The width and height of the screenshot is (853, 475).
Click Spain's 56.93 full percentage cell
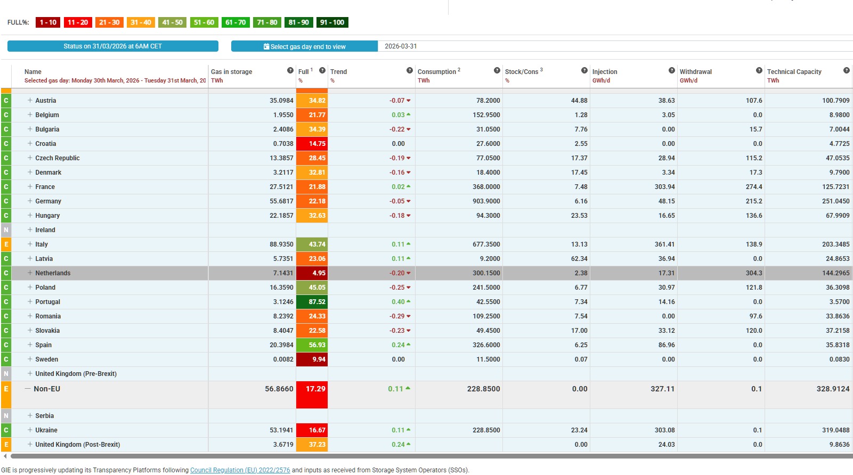click(x=312, y=345)
